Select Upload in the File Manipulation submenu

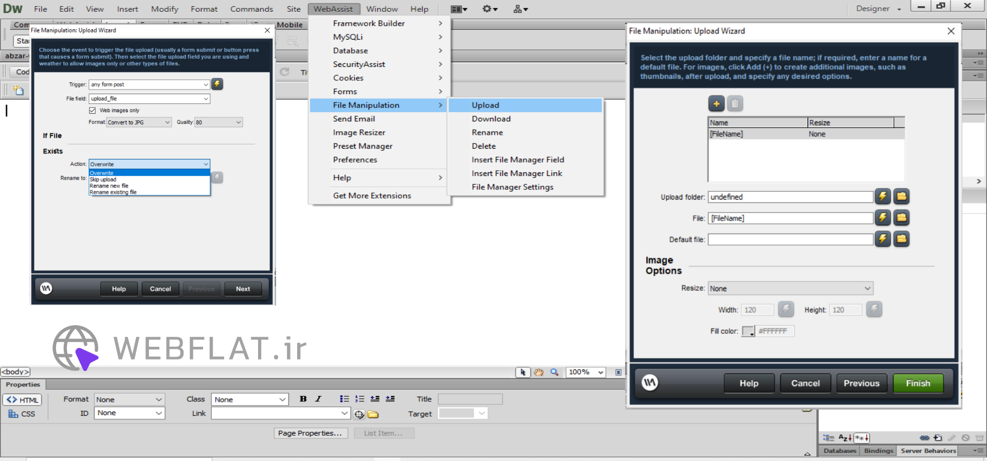525,105
